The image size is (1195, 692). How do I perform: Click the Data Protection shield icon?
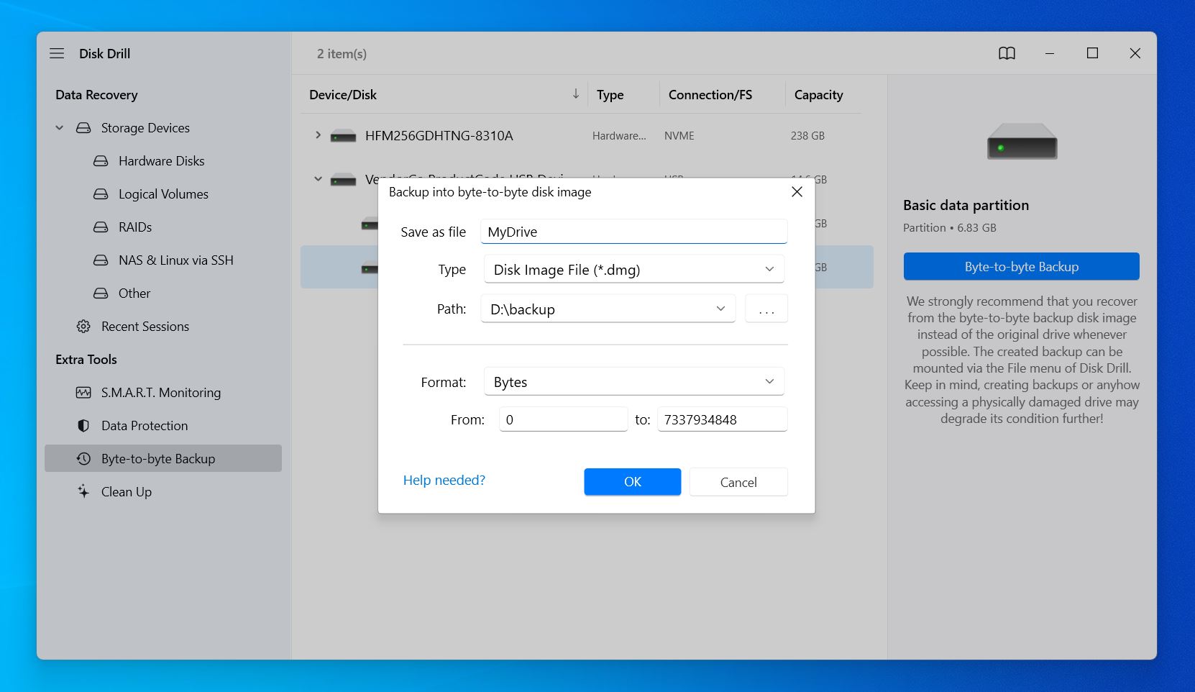83,426
